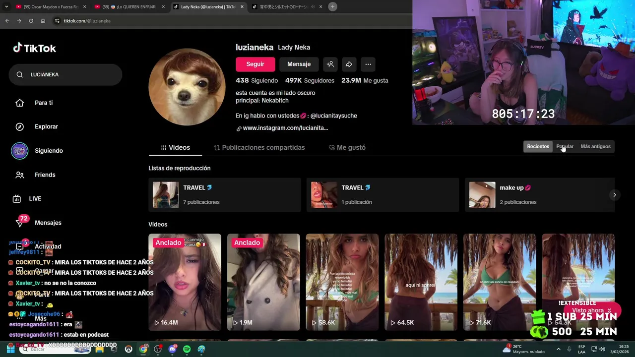
Task: Open a new browser tab
Action: (332, 6)
